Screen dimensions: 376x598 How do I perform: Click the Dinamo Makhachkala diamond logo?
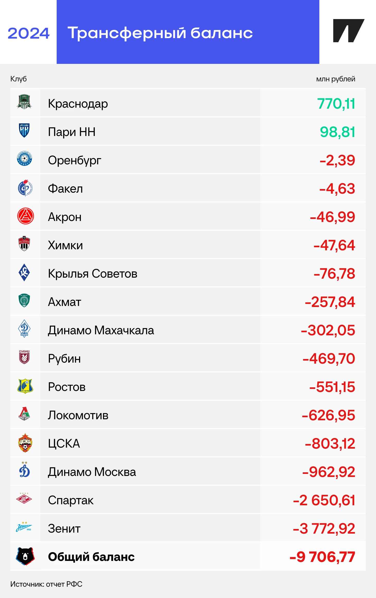tap(24, 329)
